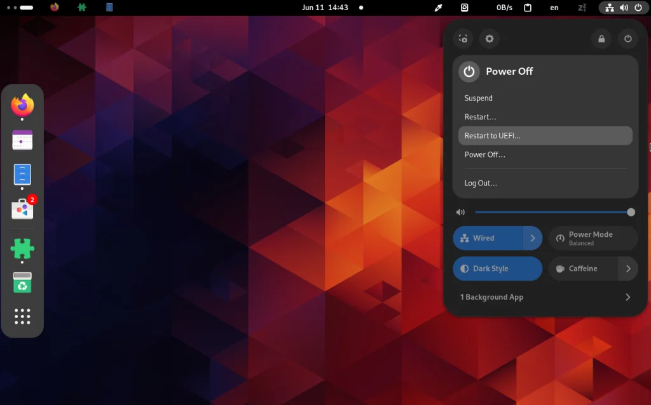Open the date and time menu
This screenshot has height=405, width=651.
pos(325,8)
